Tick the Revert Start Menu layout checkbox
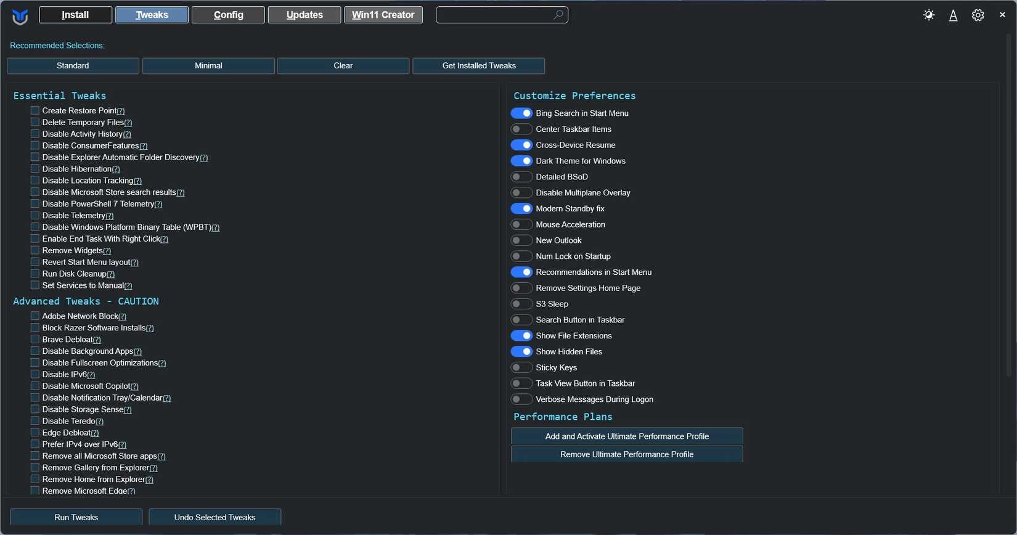The width and height of the screenshot is (1017, 535). click(x=35, y=262)
